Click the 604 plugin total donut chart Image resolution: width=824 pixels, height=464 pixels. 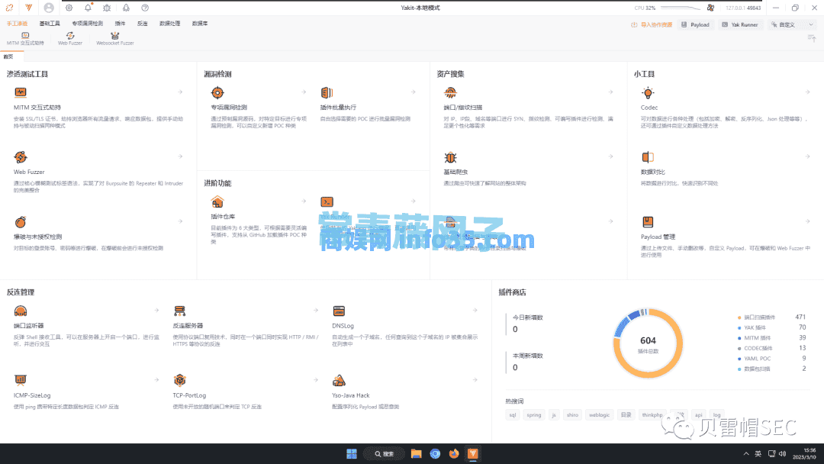pos(648,343)
